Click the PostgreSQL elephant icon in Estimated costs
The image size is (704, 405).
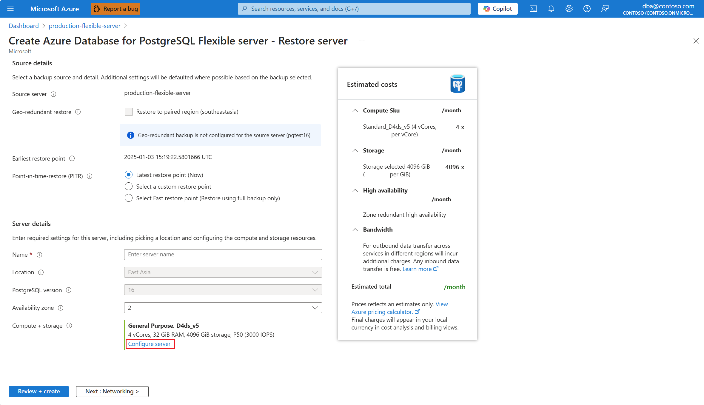click(457, 84)
